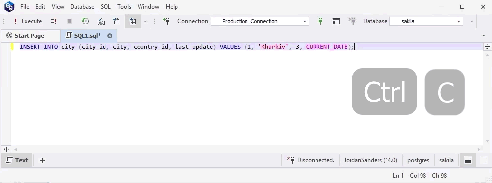Click the vertical scrollbar down arrow
The width and height of the screenshot is (492, 183).
pos(487,141)
